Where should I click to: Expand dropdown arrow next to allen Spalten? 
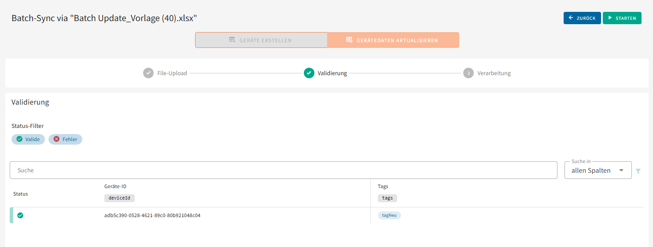pyautogui.click(x=621, y=171)
